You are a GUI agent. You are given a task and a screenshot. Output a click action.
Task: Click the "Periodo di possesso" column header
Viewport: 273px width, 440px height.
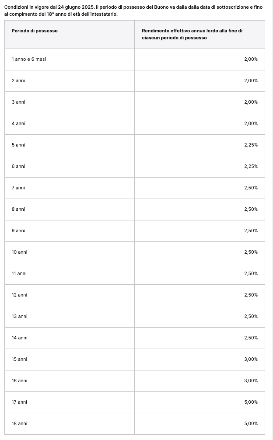point(35,31)
